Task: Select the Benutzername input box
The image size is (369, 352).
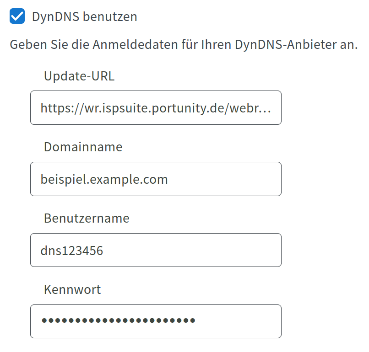Action: tap(156, 251)
